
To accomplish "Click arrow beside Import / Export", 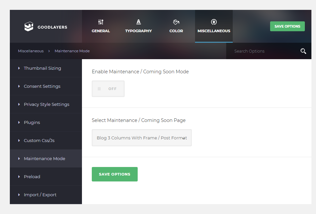I will click(x=19, y=195).
